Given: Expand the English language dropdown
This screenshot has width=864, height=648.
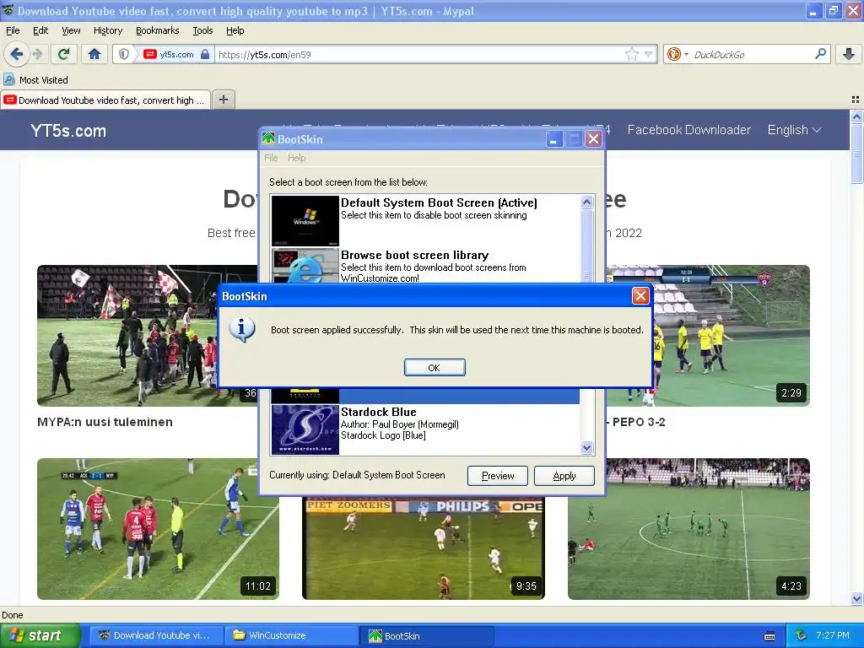Looking at the screenshot, I should coord(794,130).
